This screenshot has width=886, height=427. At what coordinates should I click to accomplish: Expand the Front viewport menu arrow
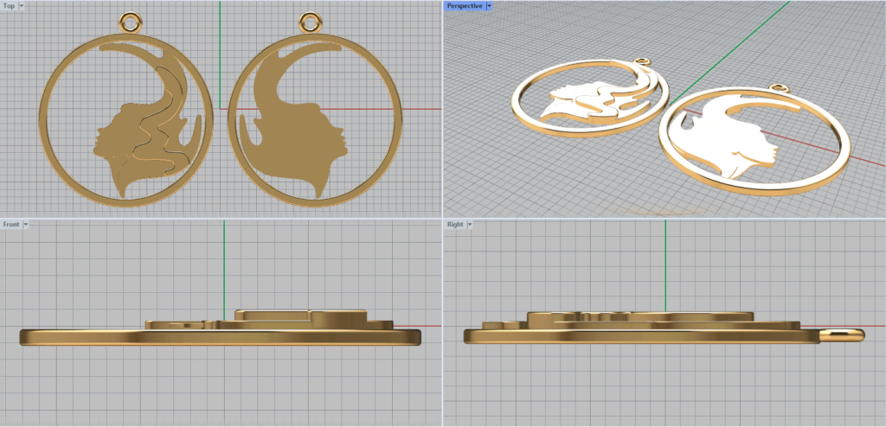[26, 224]
